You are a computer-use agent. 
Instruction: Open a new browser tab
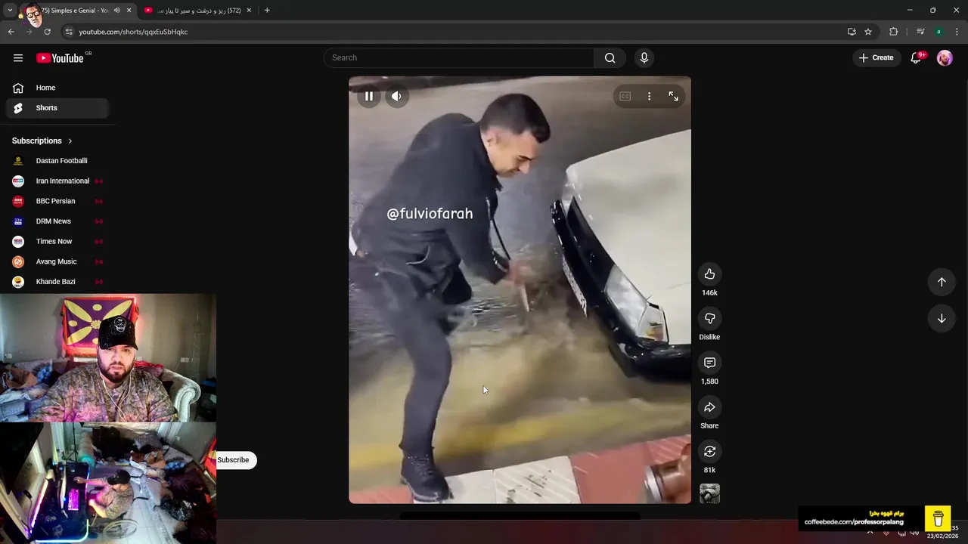tap(267, 10)
